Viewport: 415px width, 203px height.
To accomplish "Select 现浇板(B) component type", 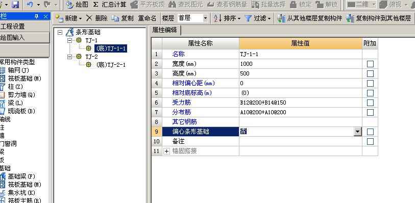I will (18, 111).
